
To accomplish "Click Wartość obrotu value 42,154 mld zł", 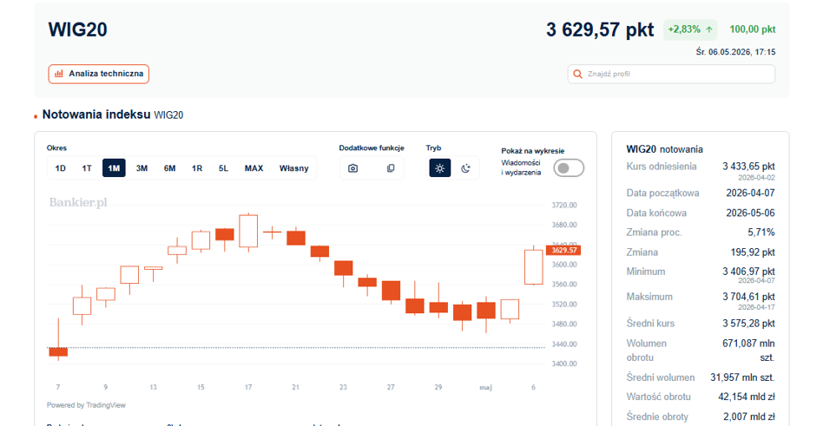I will [747, 397].
